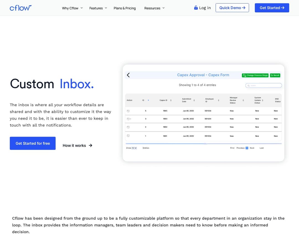Click the green Recall button
Screen dimensions: 299x239
pos(275,75)
